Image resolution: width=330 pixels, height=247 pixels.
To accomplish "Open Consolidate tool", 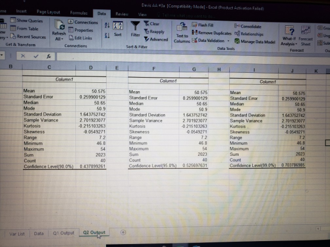I will coord(247,26).
